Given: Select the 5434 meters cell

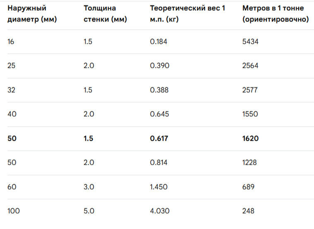Looking at the screenshot, I should pos(251,41).
